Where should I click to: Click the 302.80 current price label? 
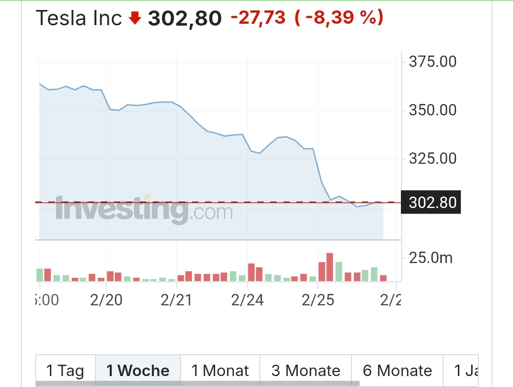pyautogui.click(x=432, y=203)
